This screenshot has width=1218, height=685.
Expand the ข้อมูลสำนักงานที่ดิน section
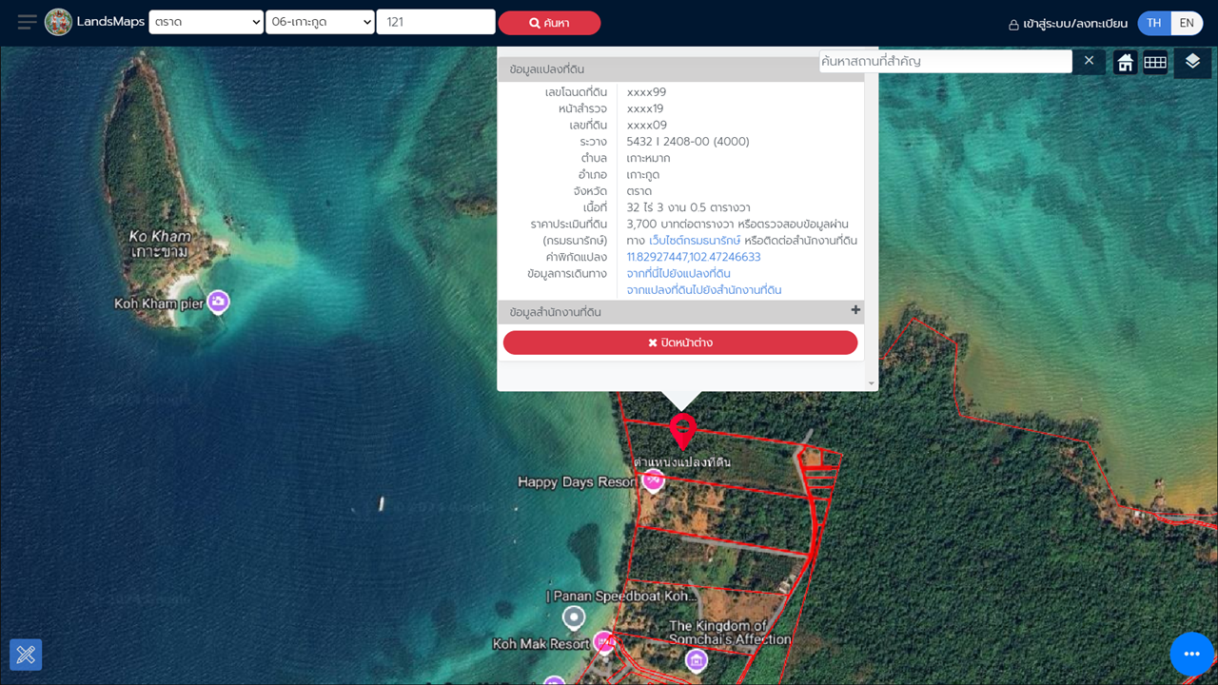(855, 310)
